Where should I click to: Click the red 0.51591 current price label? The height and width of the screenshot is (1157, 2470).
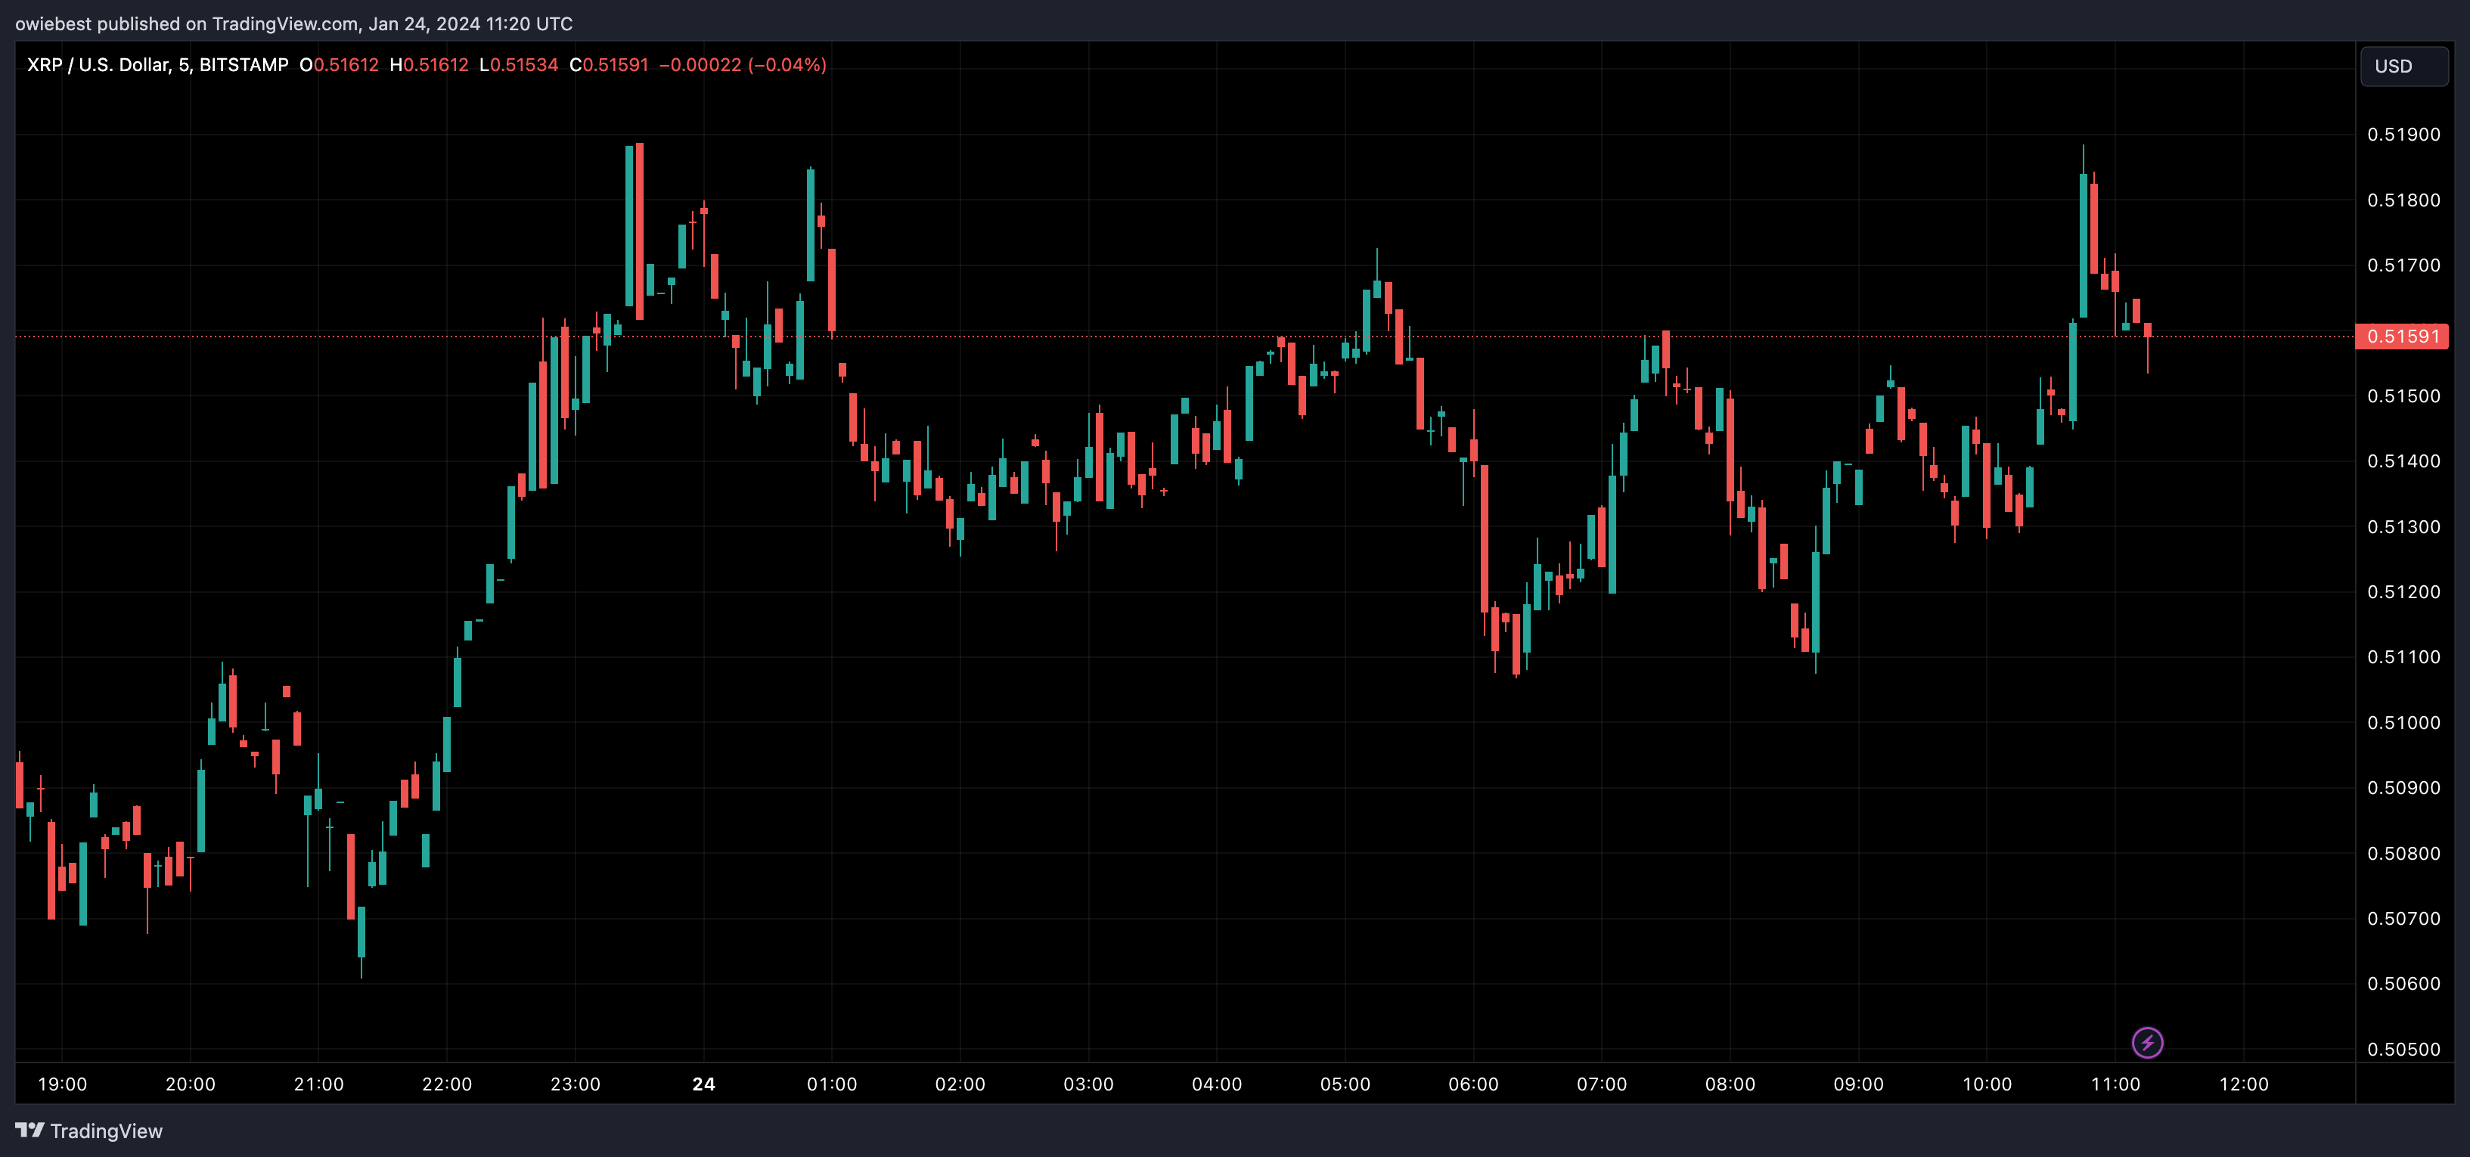point(2402,337)
